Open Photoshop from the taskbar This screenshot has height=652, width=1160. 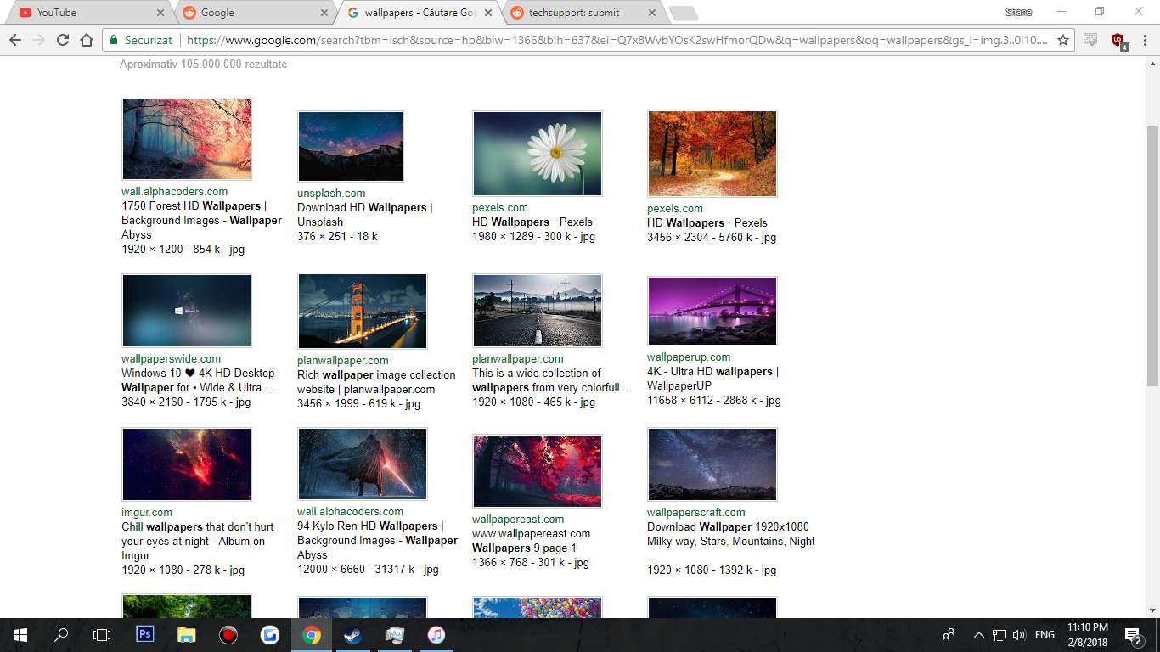144,635
